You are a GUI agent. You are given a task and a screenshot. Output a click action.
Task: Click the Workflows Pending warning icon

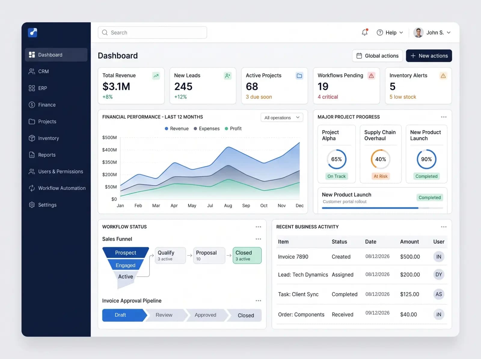372,76
